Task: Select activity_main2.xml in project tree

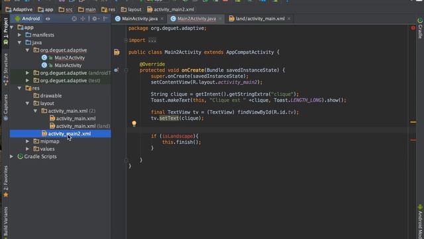Action: [x=69, y=133]
